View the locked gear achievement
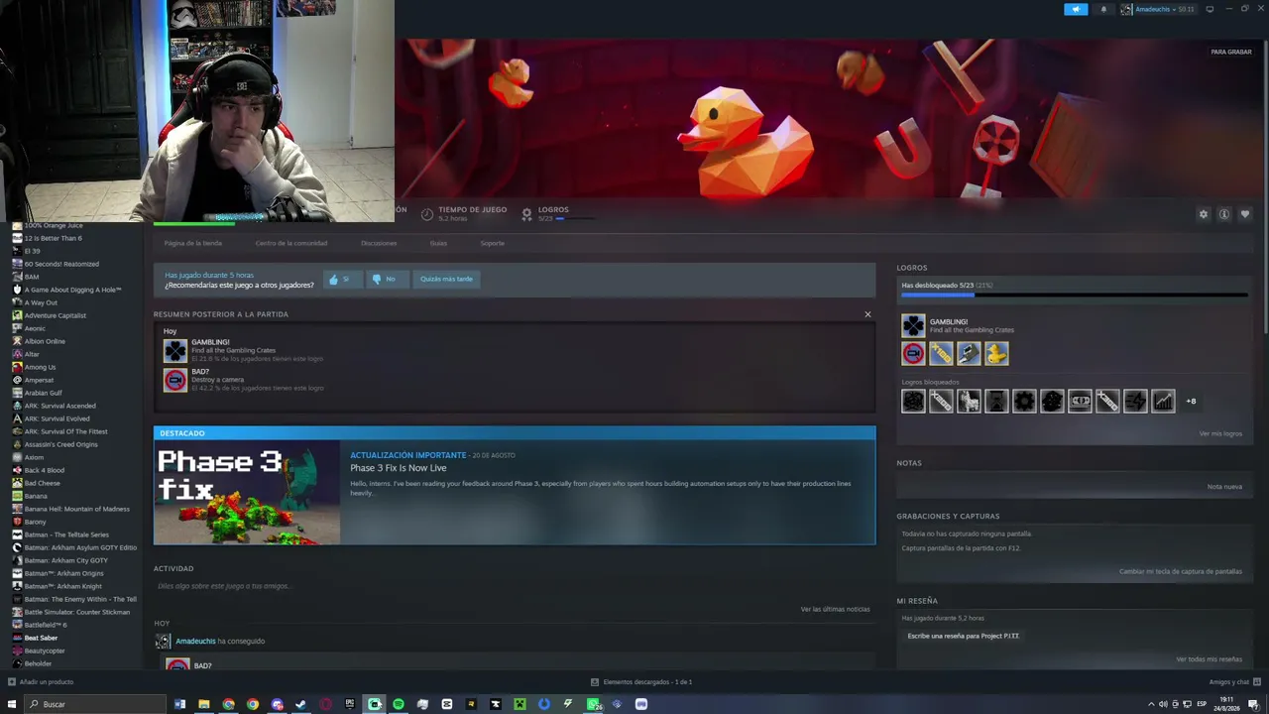 click(x=1024, y=401)
